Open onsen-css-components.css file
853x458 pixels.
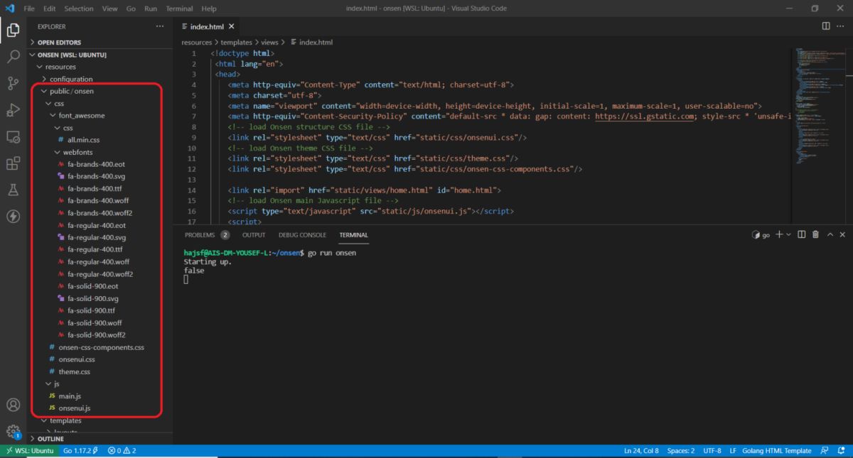(x=100, y=347)
